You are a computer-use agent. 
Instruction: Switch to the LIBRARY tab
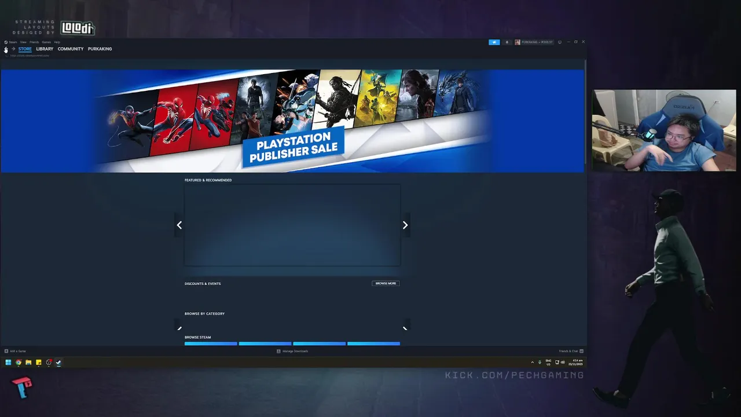pyautogui.click(x=45, y=49)
